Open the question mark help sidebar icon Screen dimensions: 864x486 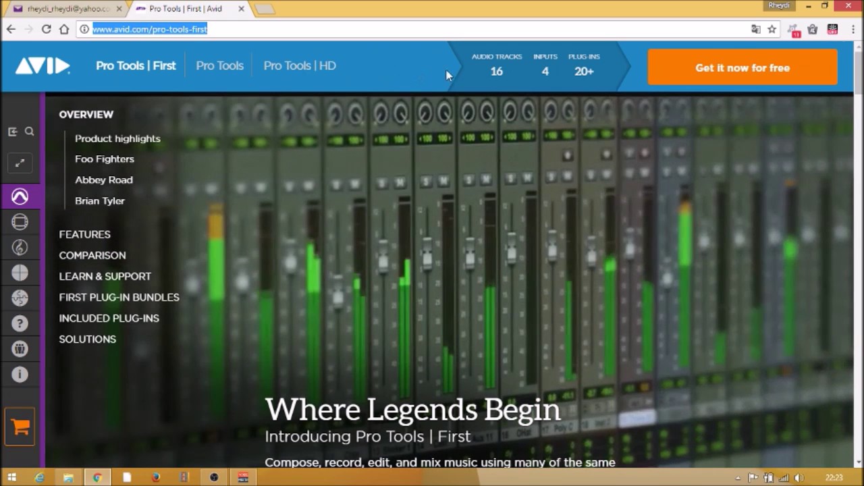click(x=20, y=323)
